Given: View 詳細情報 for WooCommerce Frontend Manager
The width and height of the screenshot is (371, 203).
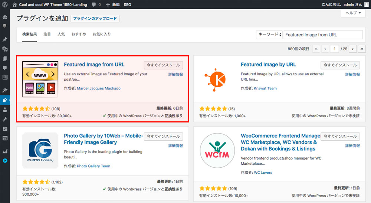Looking at the screenshot, I should 352,145.
